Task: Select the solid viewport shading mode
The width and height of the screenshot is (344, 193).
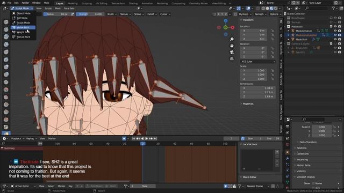Action: pyautogui.click(x=267, y=9)
